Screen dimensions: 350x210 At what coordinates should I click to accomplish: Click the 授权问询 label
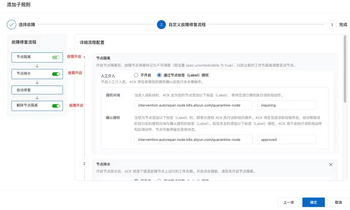113,95
